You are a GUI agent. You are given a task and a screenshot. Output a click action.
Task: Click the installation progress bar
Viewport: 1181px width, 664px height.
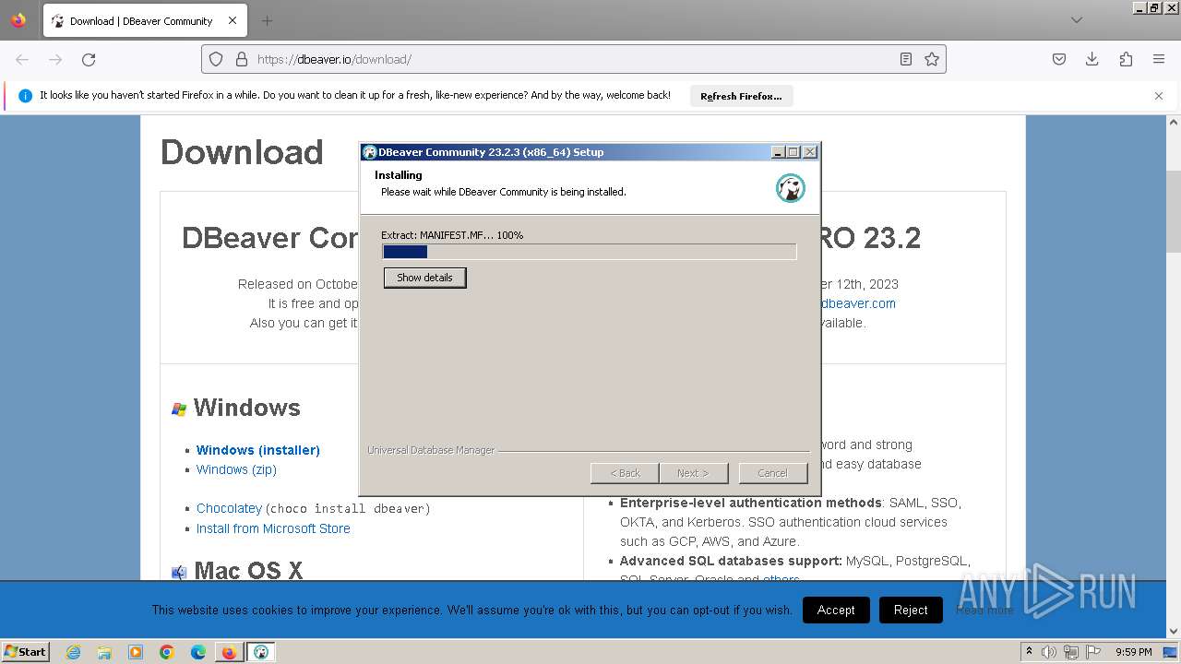[x=589, y=252]
